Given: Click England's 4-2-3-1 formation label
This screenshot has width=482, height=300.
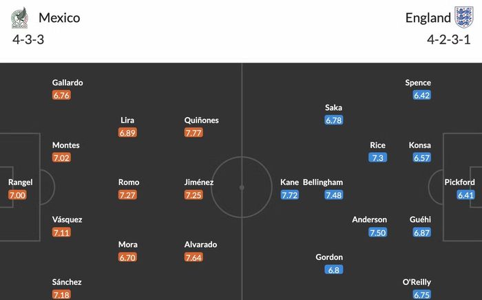Looking at the screenshot, I should (449, 40).
